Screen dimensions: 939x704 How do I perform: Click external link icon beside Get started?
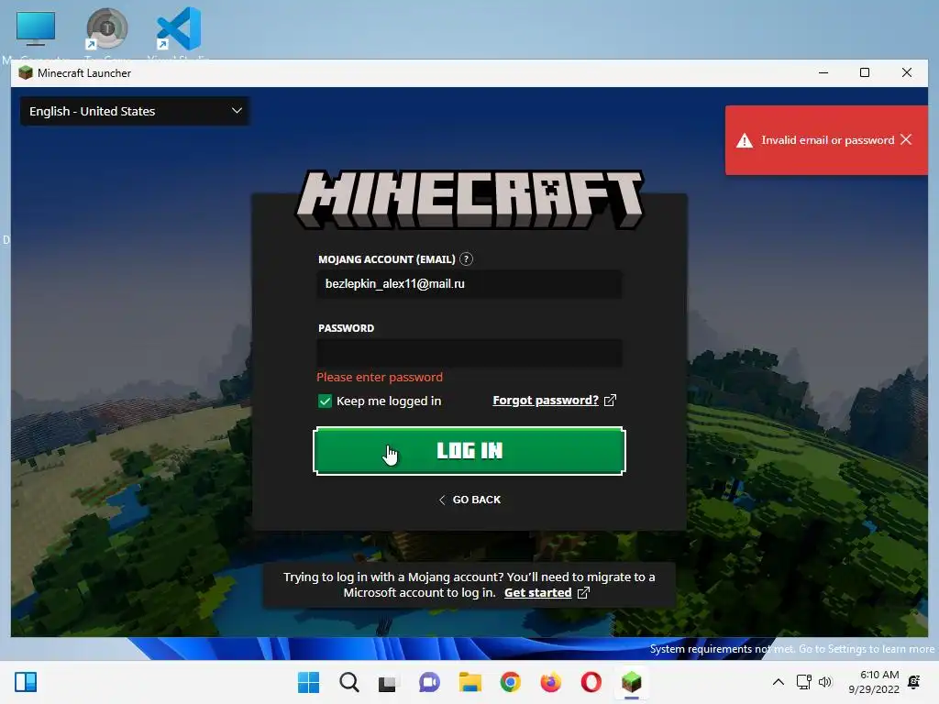(583, 593)
